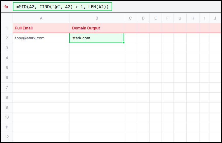Select row 5 header
222x143 pixels.
pos(7,68)
